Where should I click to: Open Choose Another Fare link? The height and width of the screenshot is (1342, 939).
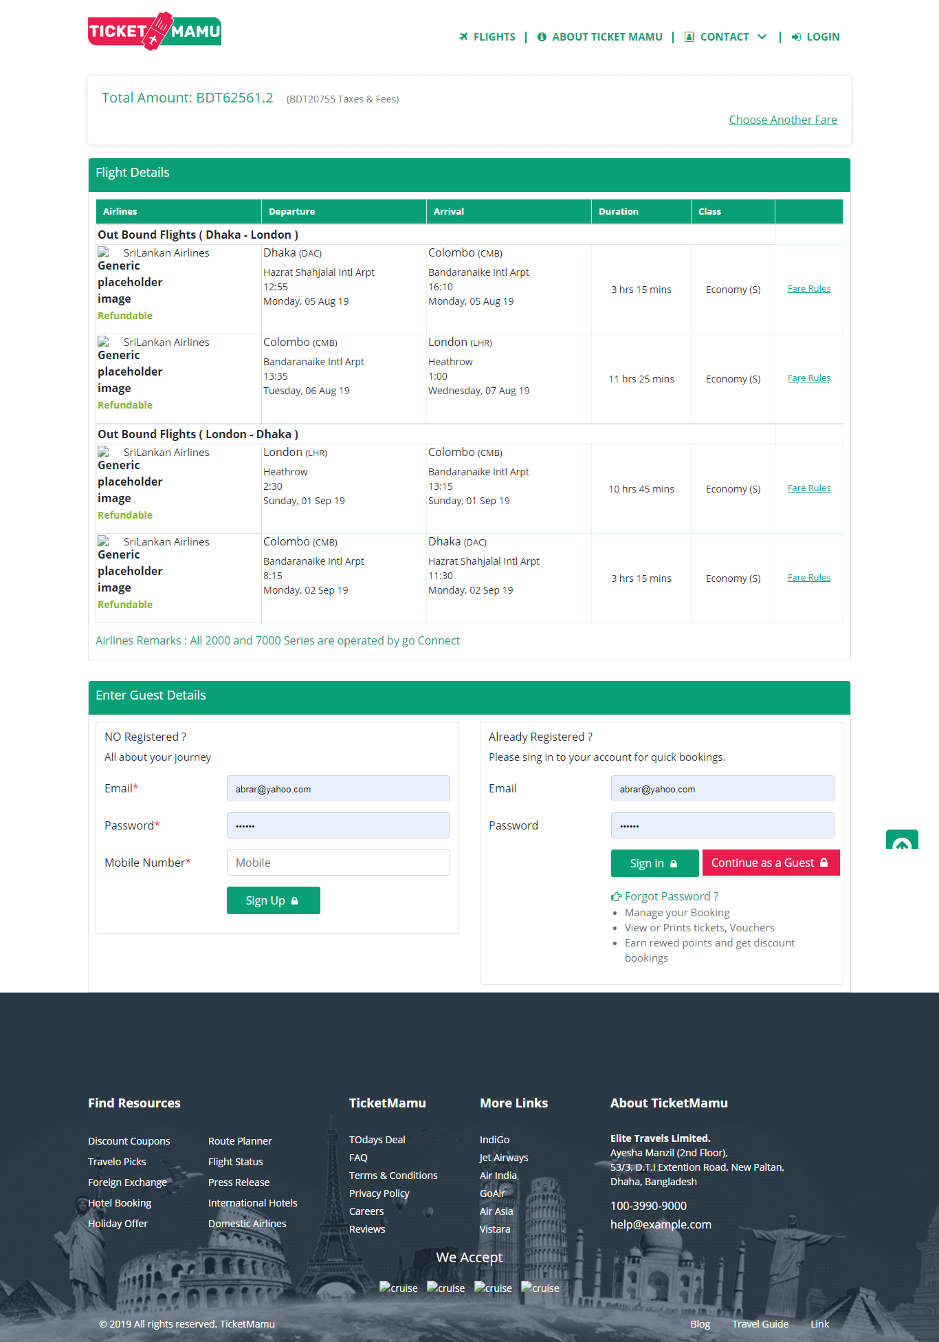tap(782, 120)
